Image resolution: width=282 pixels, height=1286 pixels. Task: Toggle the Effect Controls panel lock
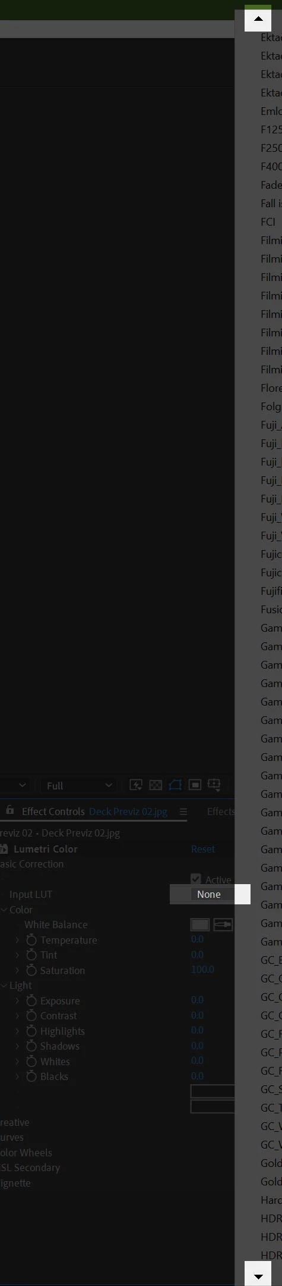[x=10, y=810]
